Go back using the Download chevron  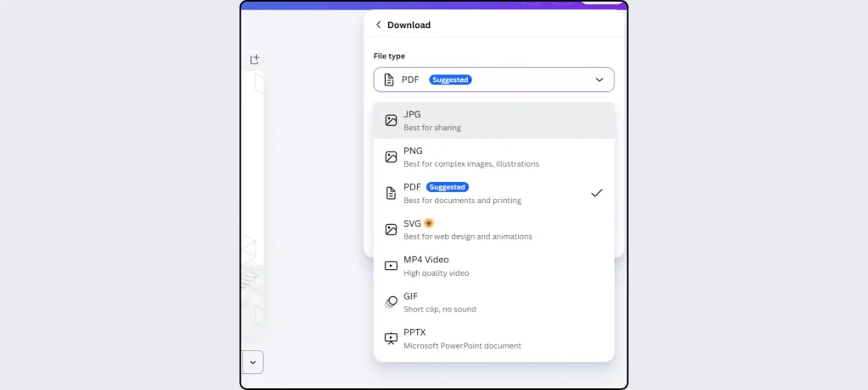(379, 25)
